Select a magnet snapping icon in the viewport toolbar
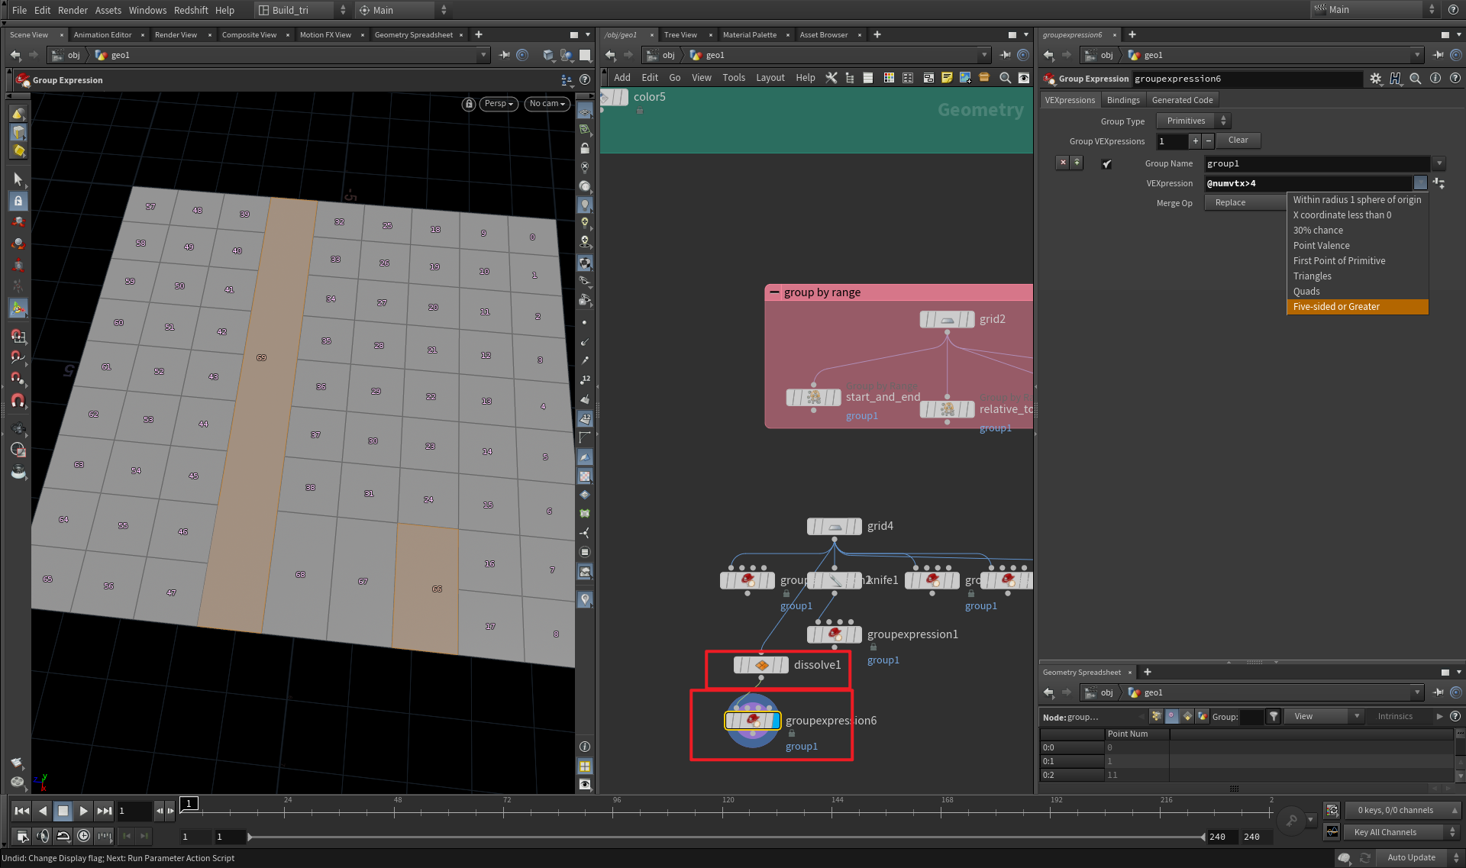The image size is (1466, 868). [19, 337]
